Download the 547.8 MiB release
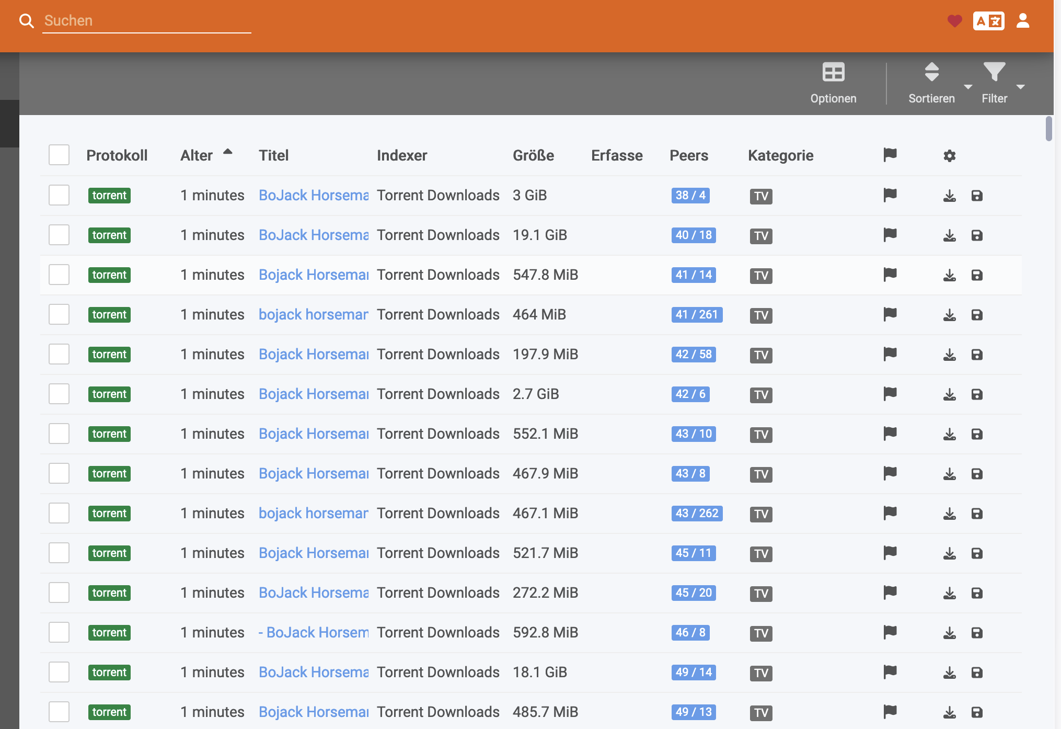This screenshot has height=729, width=1061. (x=949, y=275)
